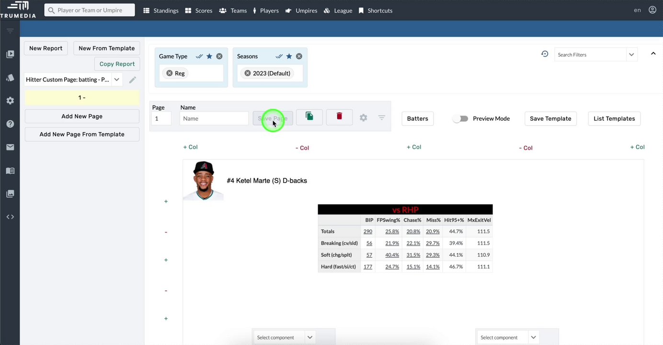Open the Teams menu
Viewport: 663px width, 345px height.
coord(233,11)
